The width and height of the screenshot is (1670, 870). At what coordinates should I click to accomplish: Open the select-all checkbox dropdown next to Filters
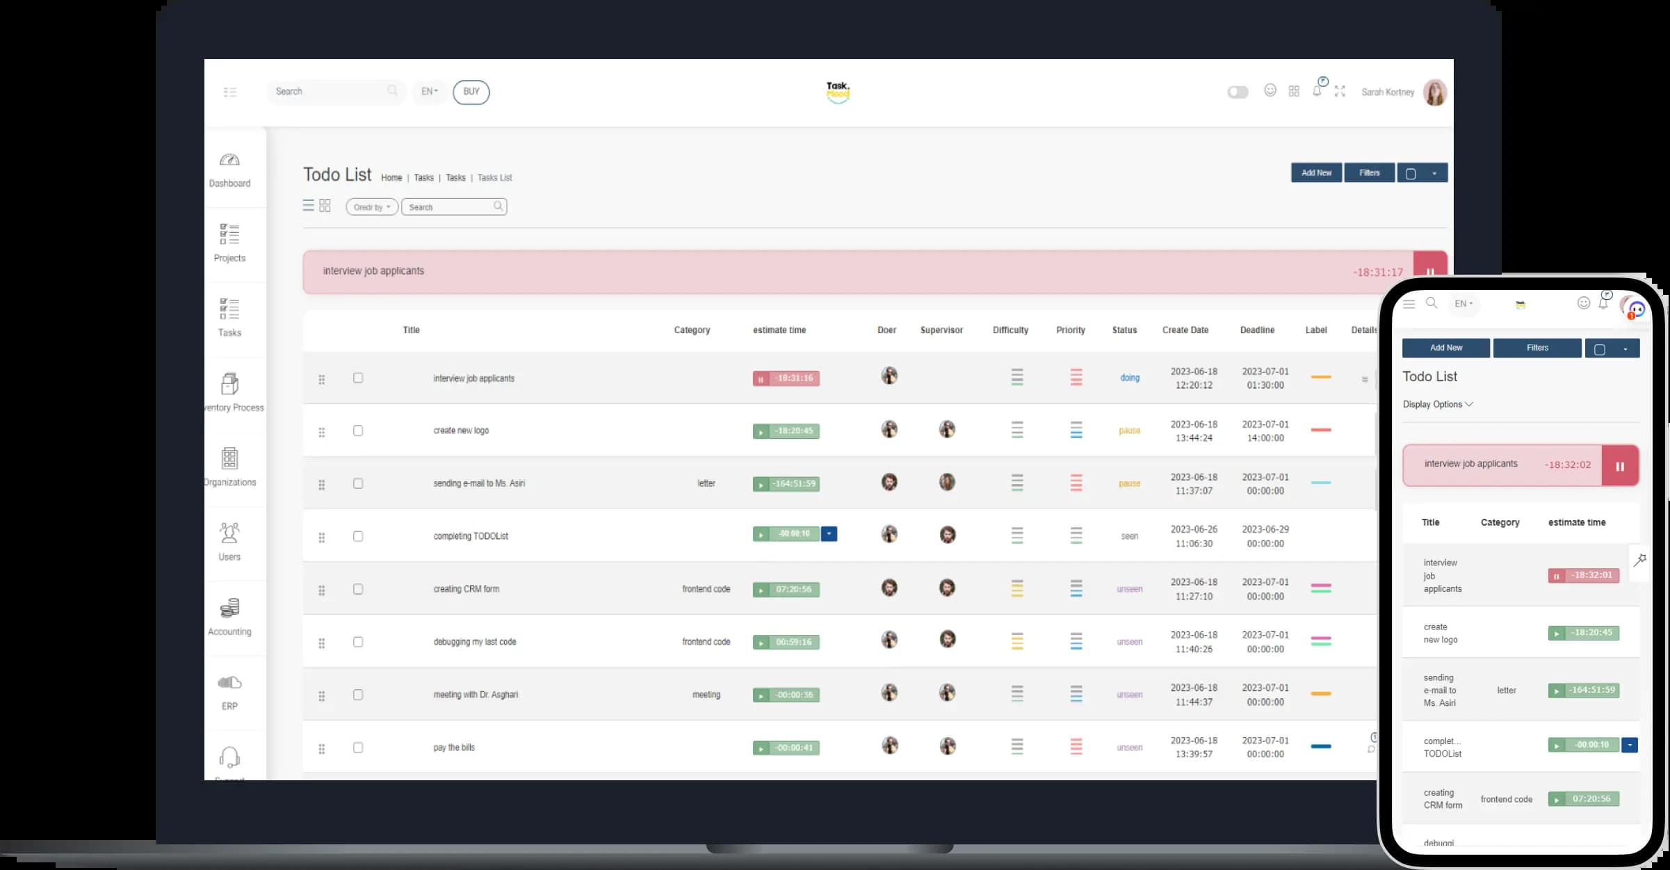[1422, 173]
